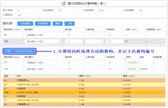Click the green 14.9900 line width result
Image resolution: width=168 pixels, height=108 pixels.
(132, 62)
